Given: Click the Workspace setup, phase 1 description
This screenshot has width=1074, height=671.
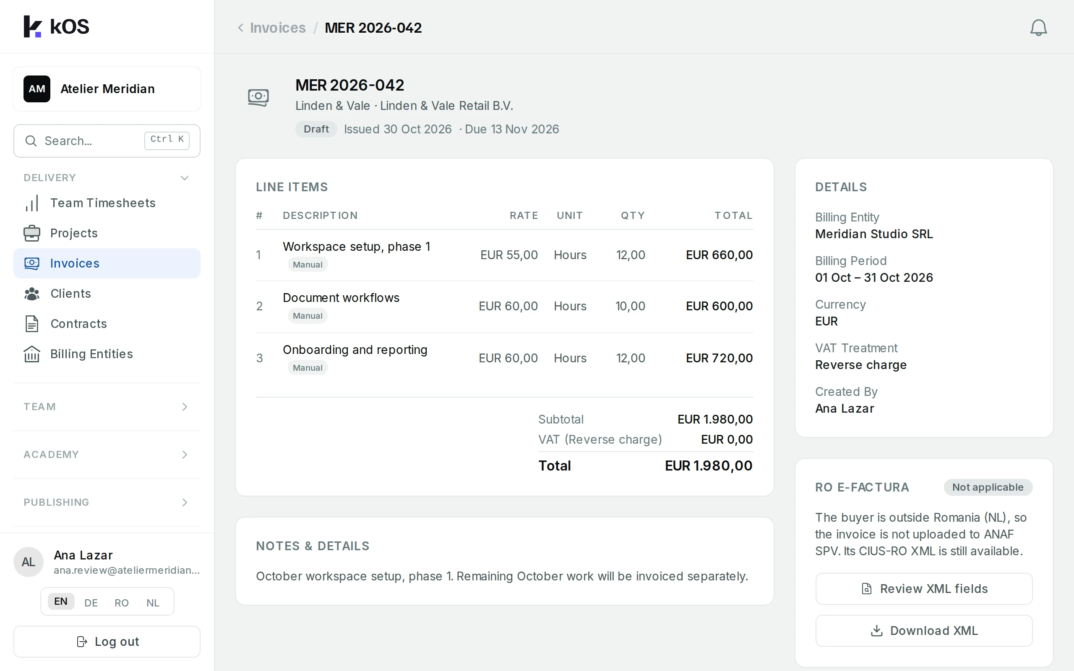Looking at the screenshot, I should tap(356, 247).
